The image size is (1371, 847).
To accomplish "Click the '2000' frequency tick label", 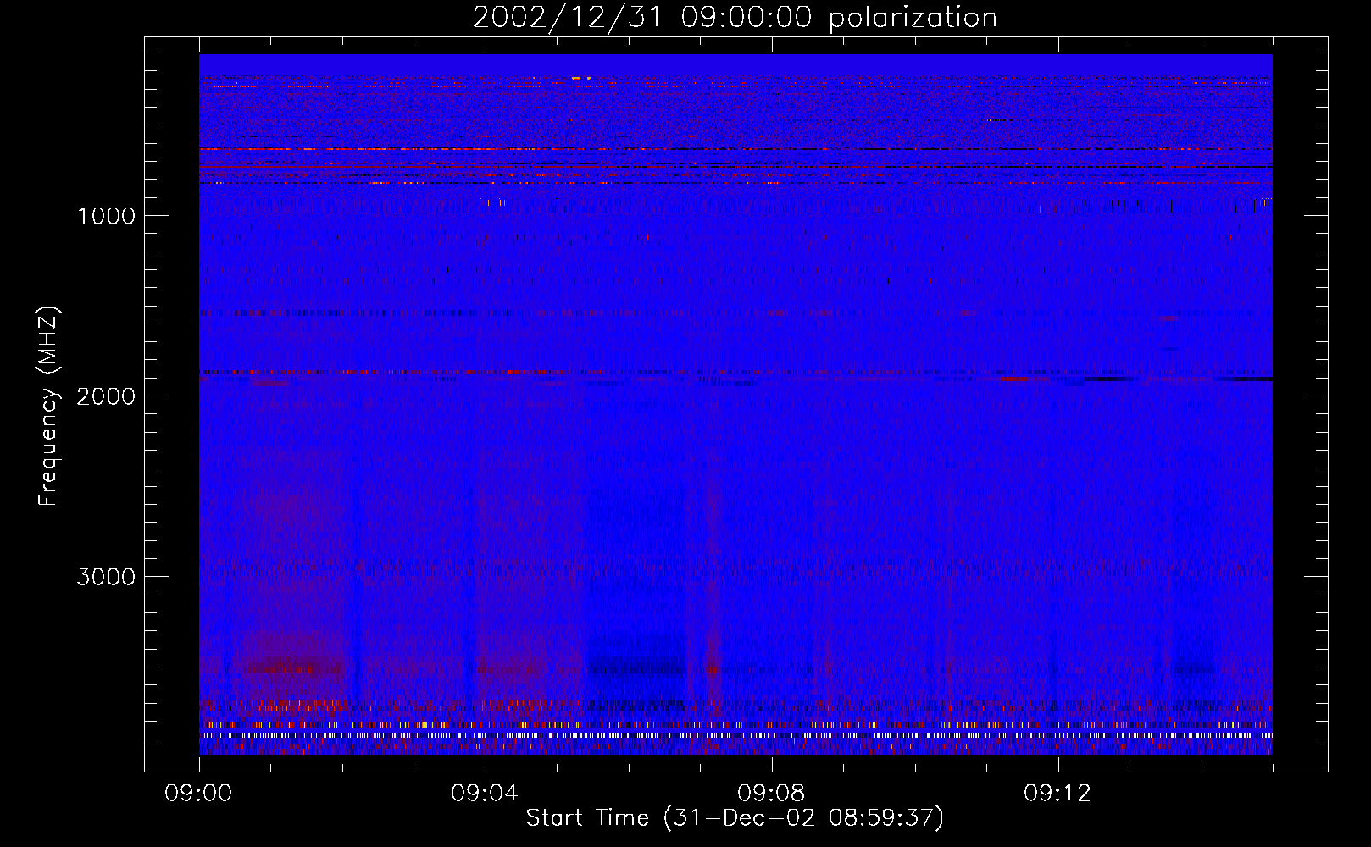I will pos(106,396).
